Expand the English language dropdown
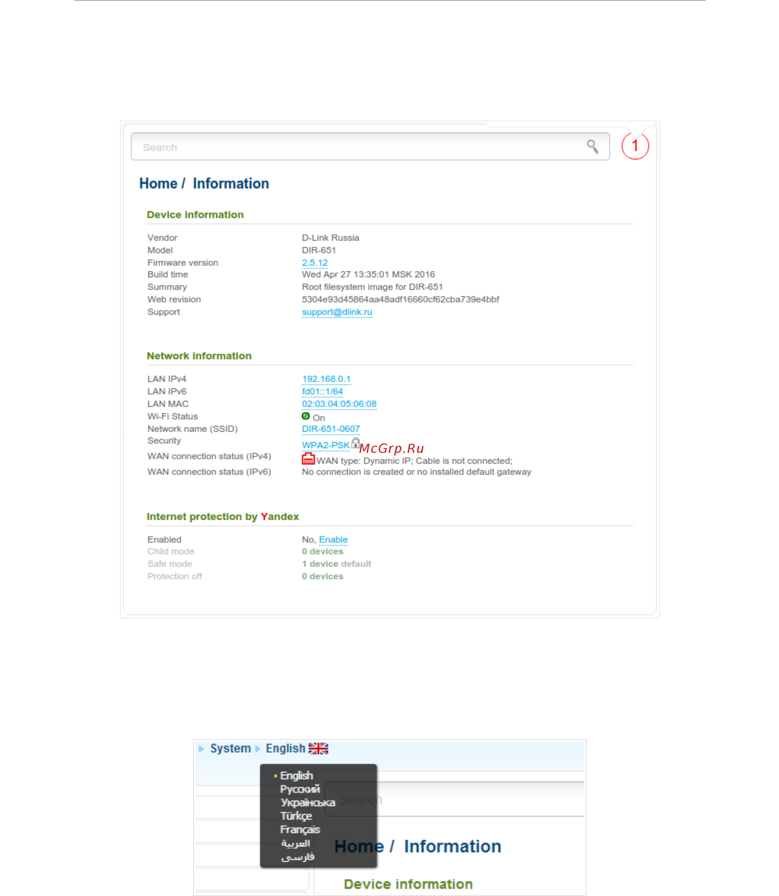The image size is (779, 896). tap(285, 749)
